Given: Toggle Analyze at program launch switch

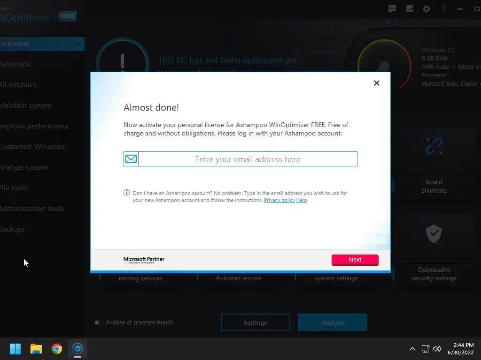Looking at the screenshot, I should 98,322.
